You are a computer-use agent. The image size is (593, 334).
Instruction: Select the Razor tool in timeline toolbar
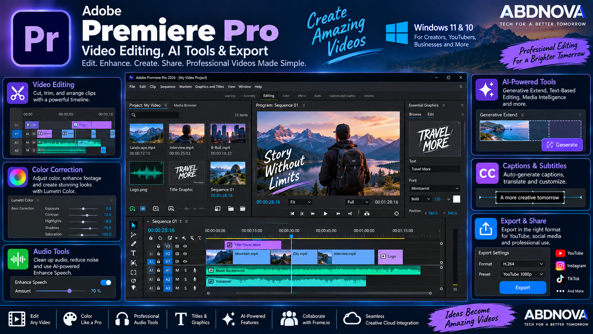click(133, 244)
